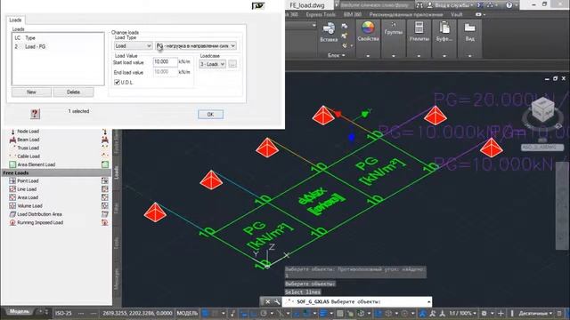This screenshot has width=570, height=320.
Task: Confirm the dialog with OK
Action: point(210,115)
